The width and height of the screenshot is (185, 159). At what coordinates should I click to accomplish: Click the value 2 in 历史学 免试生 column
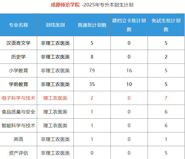tap(166, 57)
